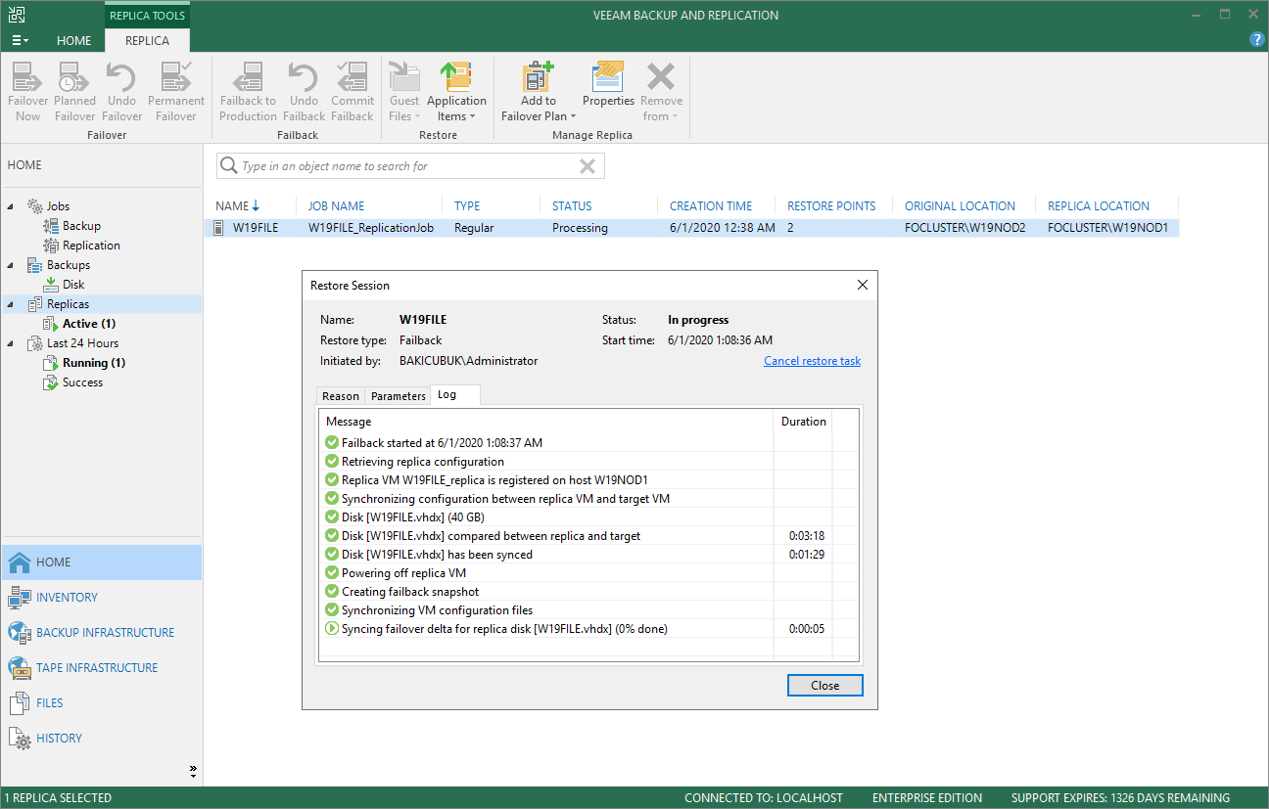Open the Backup Infrastructure view
Viewport: 1269px width, 809px height.
click(x=104, y=633)
